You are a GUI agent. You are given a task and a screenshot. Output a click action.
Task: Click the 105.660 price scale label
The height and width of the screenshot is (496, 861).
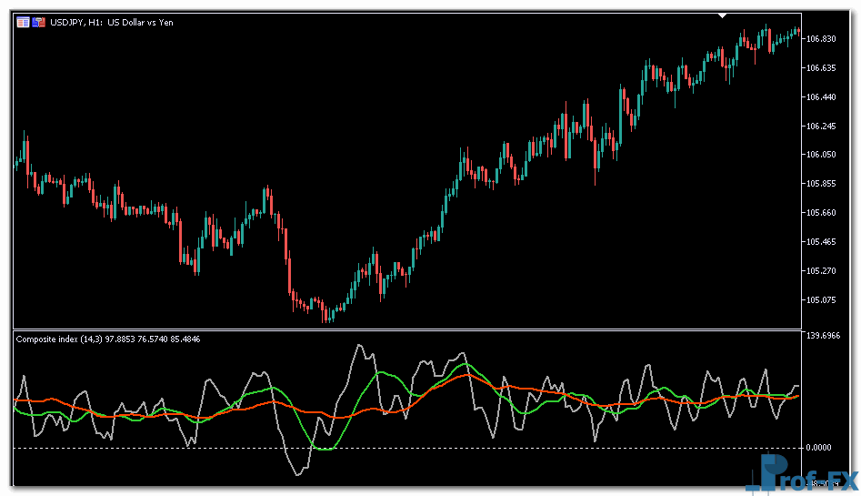[x=821, y=213]
